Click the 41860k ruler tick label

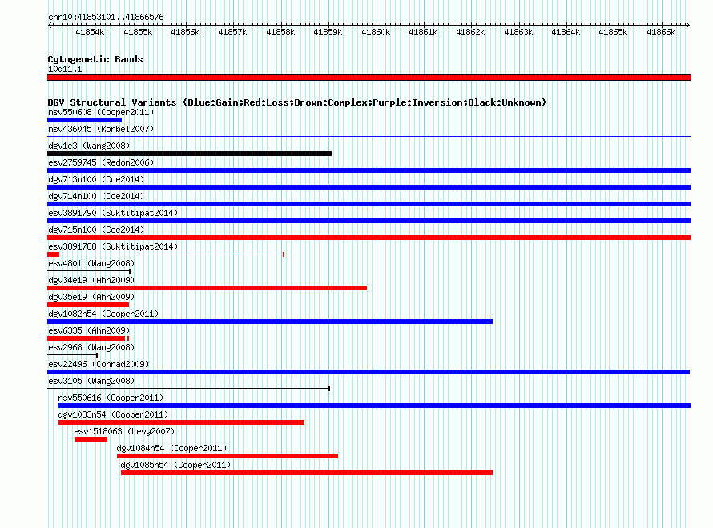[x=376, y=32]
